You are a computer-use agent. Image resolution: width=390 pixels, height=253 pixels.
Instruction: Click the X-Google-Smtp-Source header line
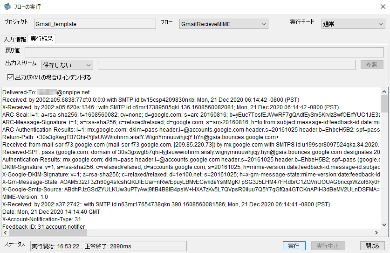point(191,190)
